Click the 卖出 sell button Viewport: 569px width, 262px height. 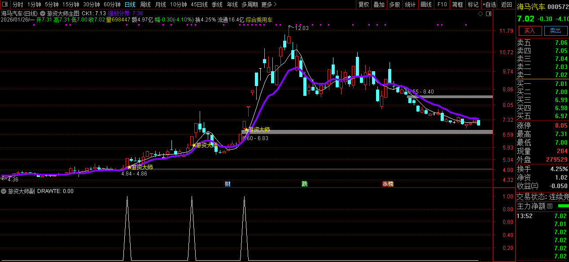click(x=556, y=30)
